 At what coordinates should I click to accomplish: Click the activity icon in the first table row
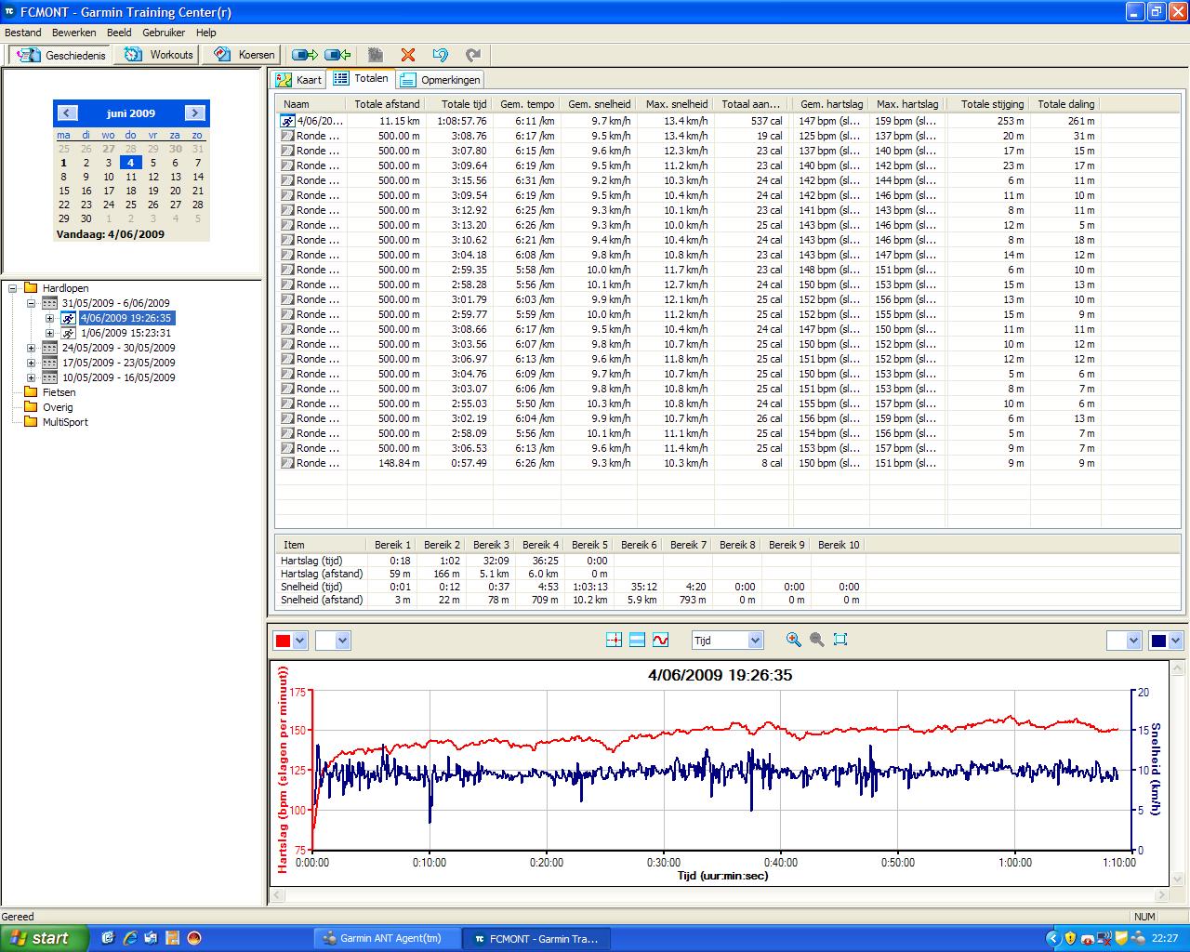[288, 121]
